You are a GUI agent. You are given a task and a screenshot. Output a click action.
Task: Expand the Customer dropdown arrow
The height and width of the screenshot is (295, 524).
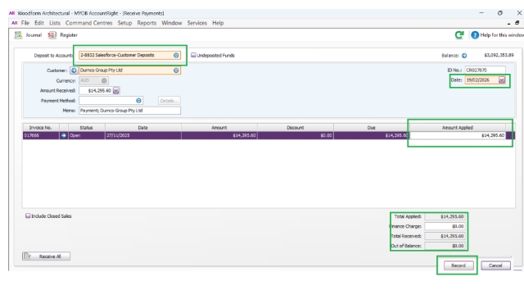[x=176, y=70]
